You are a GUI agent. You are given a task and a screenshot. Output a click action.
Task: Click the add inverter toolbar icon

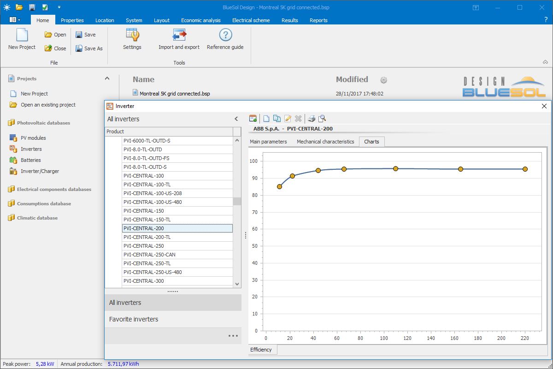[x=253, y=119]
